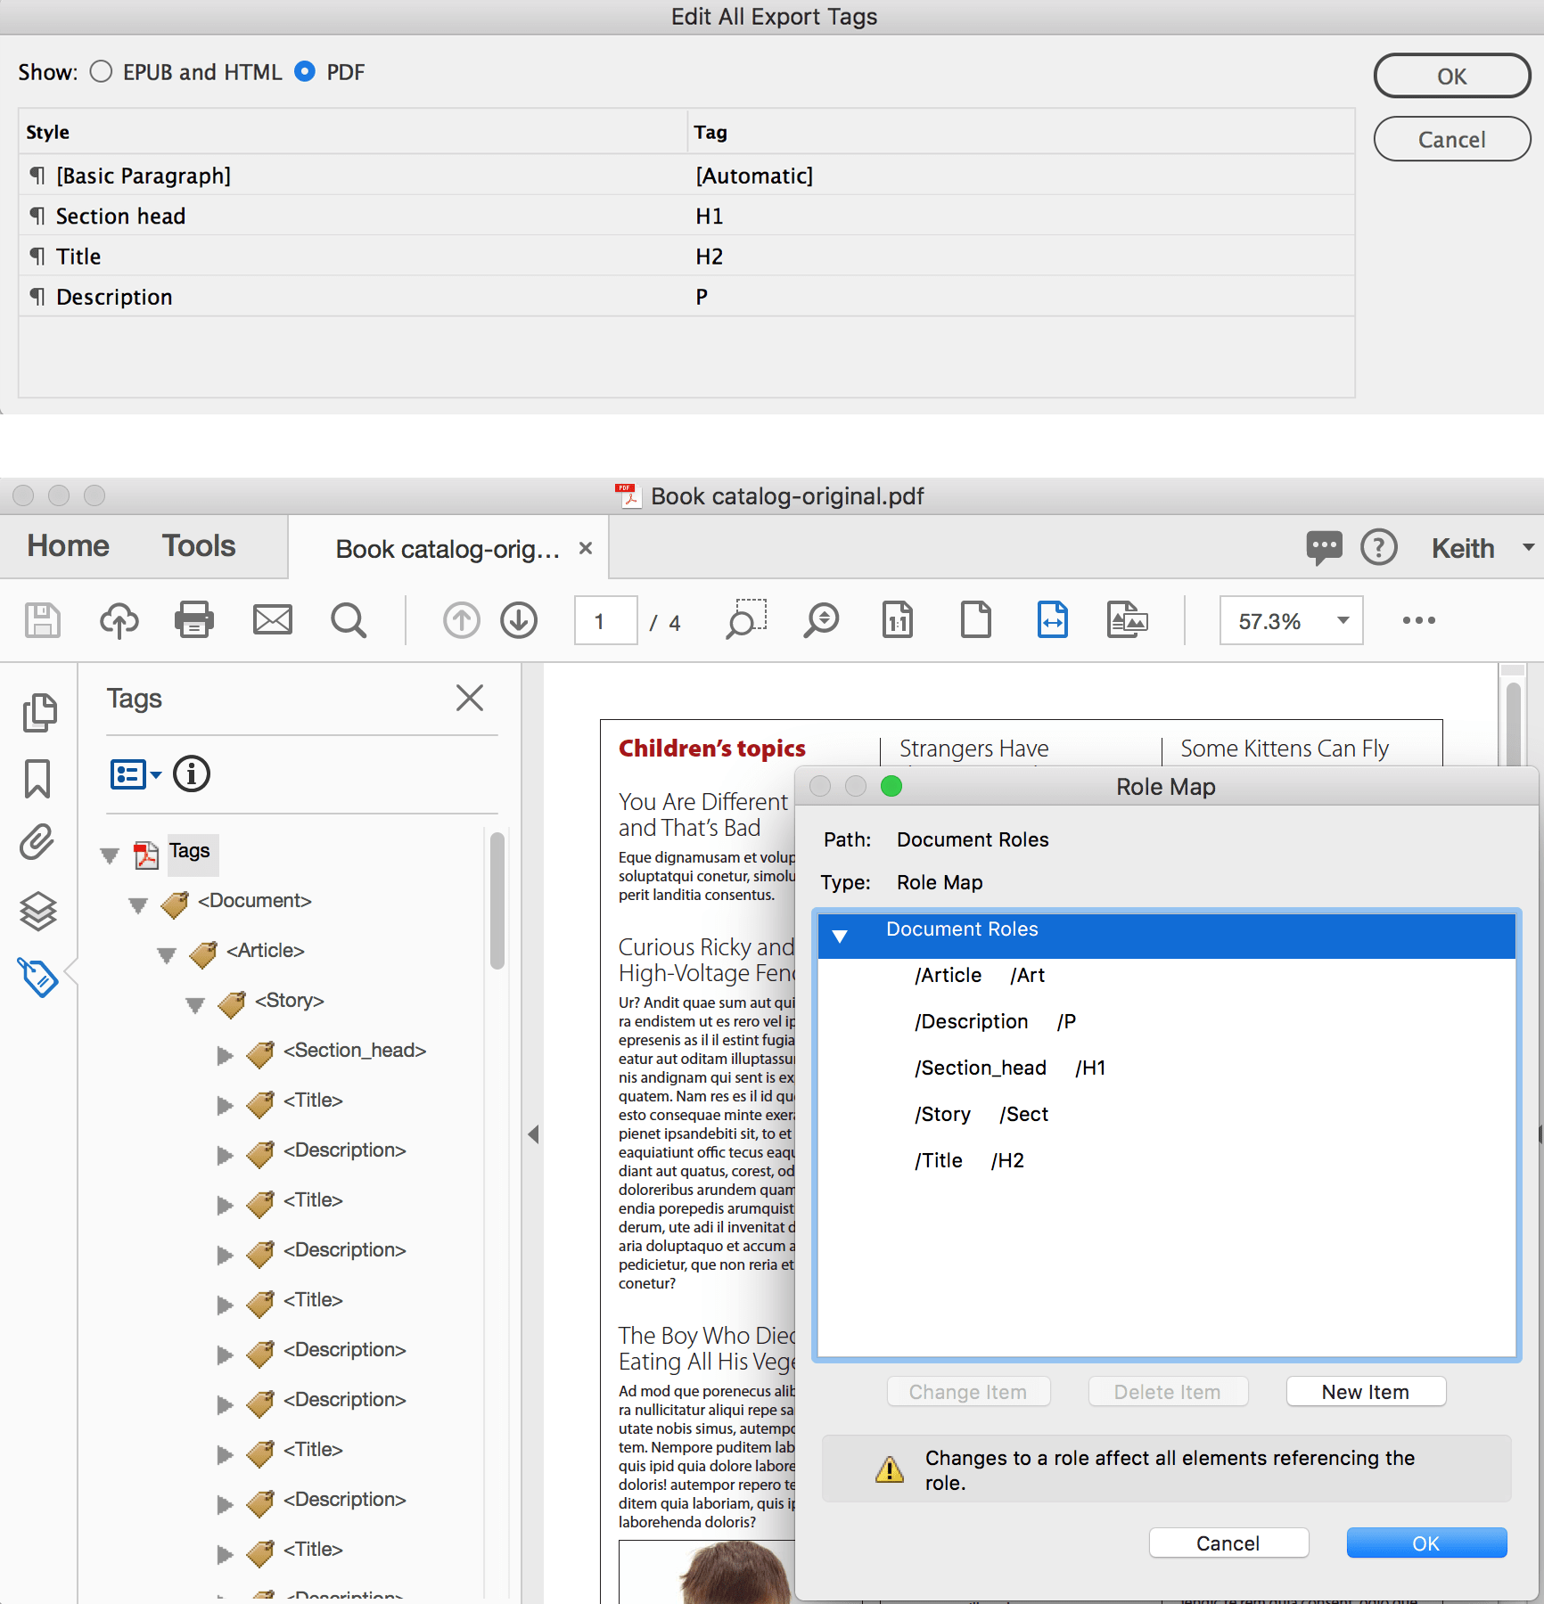The height and width of the screenshot is (1604, 1544).
Task: Click the page number input field
Action: (x=604, y=619)
